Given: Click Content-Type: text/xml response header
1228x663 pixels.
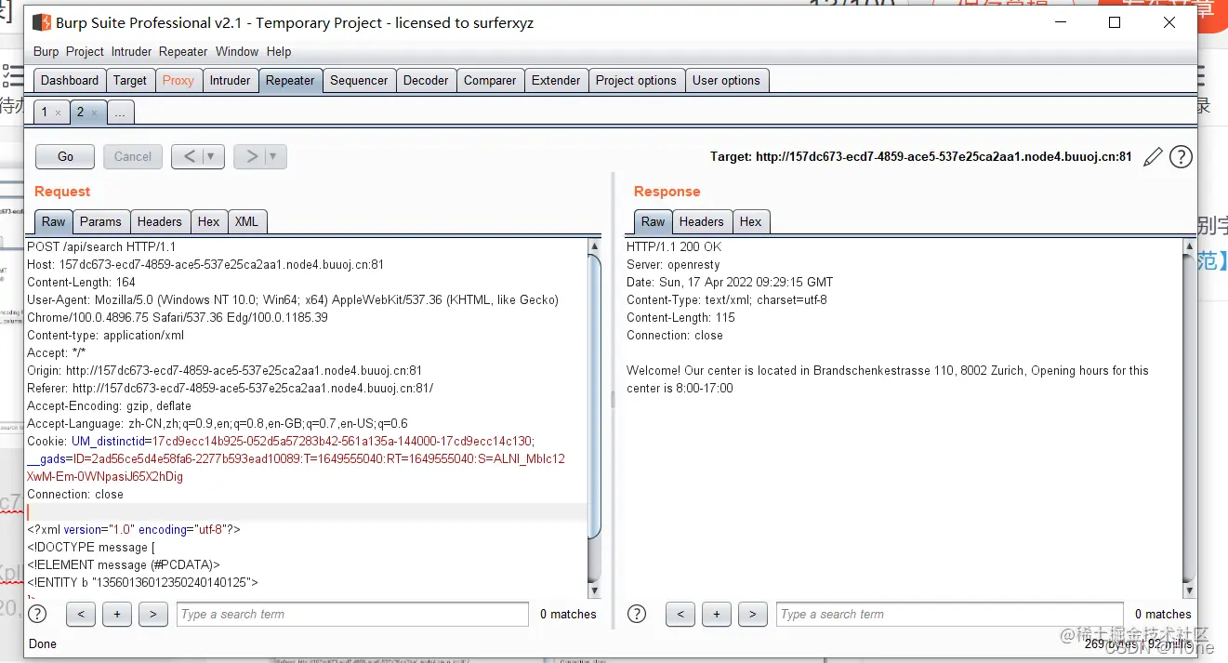Looking at the screenshot, I should click(727, 300).
